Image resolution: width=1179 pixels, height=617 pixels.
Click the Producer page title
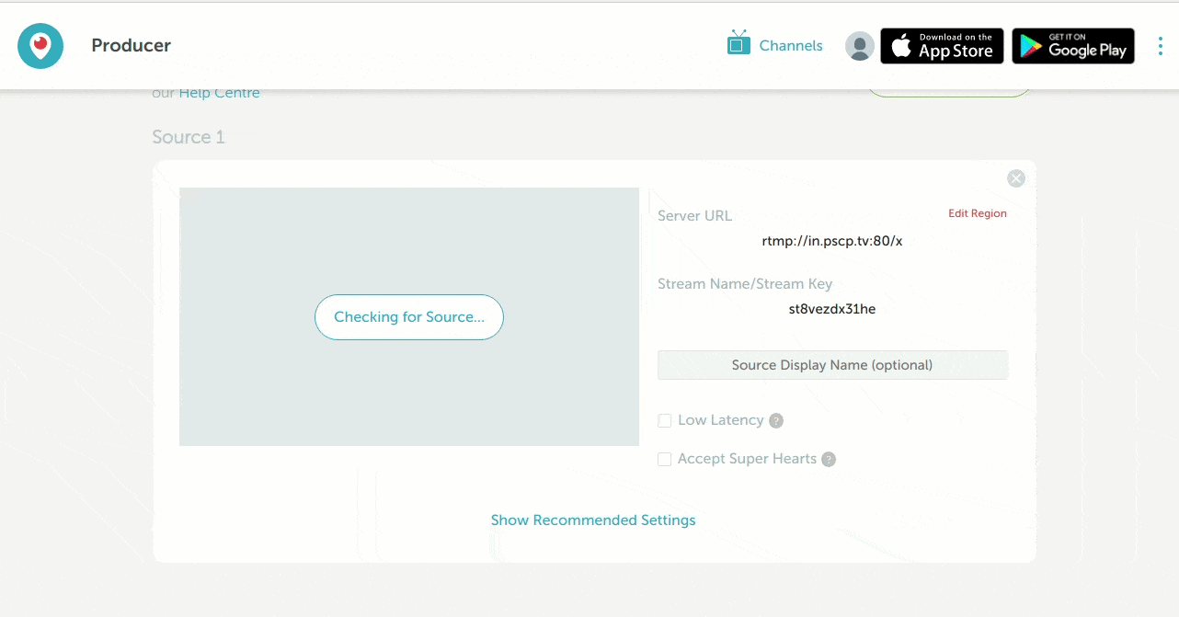pos(132,45)
